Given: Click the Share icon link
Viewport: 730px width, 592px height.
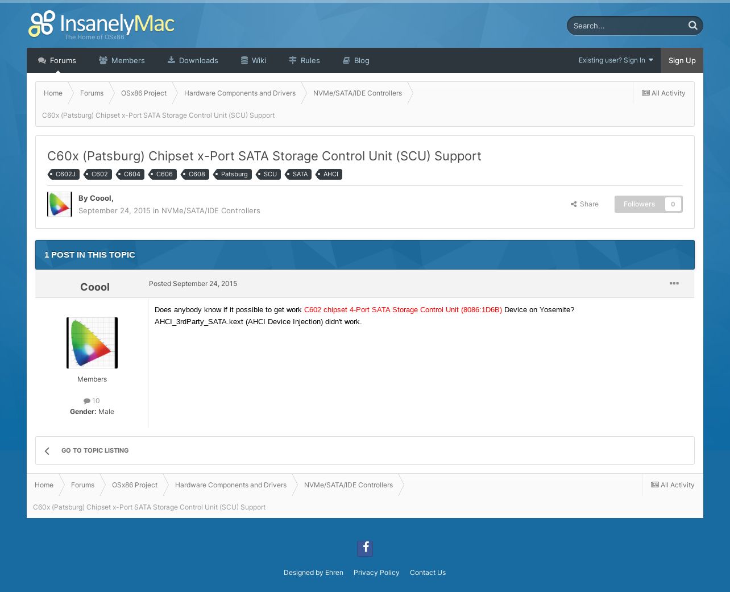Looking at the screenshot, I should point(584,204).
